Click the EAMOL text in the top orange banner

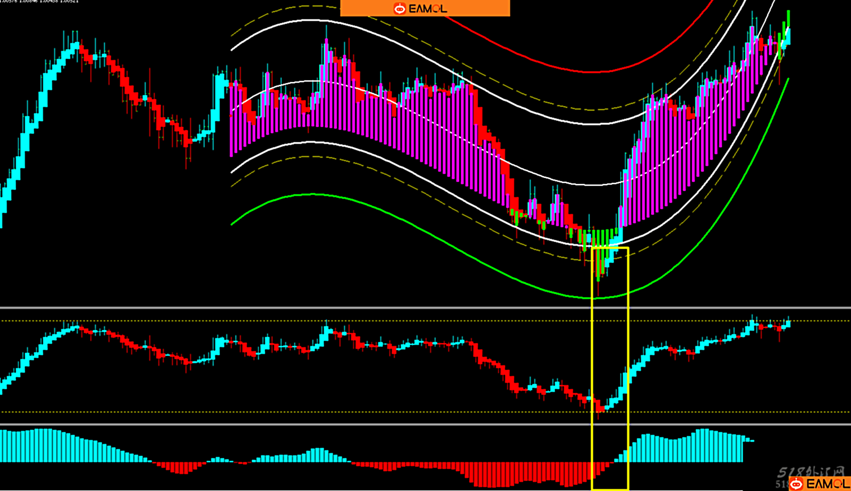coord(428,8)
